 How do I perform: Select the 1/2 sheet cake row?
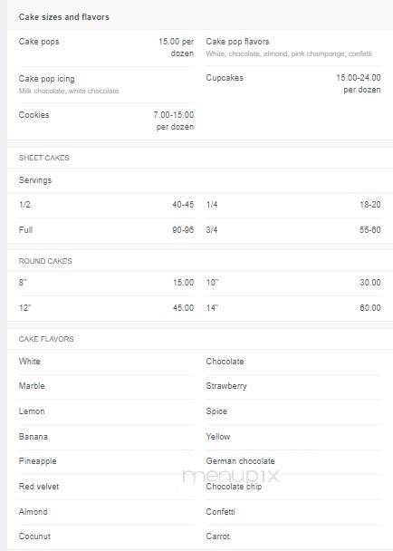click(106, 205)
